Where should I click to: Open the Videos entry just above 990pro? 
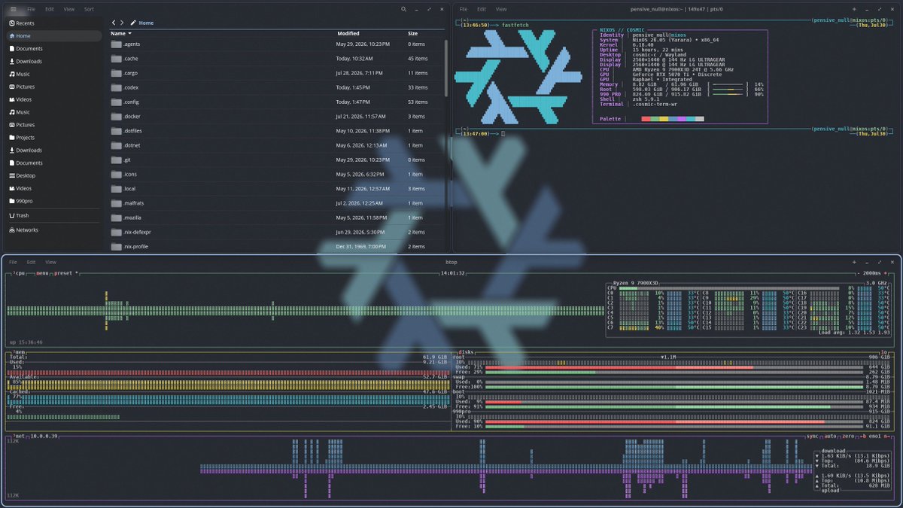click(x=53, y=188)
